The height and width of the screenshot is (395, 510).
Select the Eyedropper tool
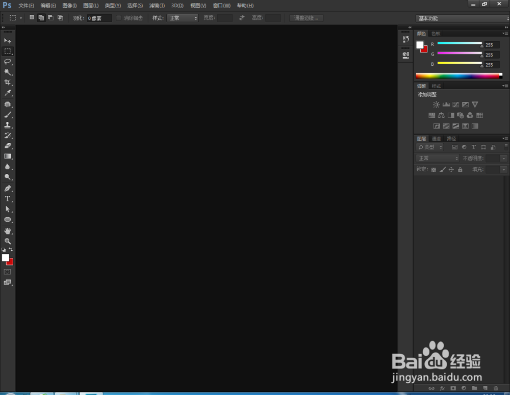pos(8,93)
